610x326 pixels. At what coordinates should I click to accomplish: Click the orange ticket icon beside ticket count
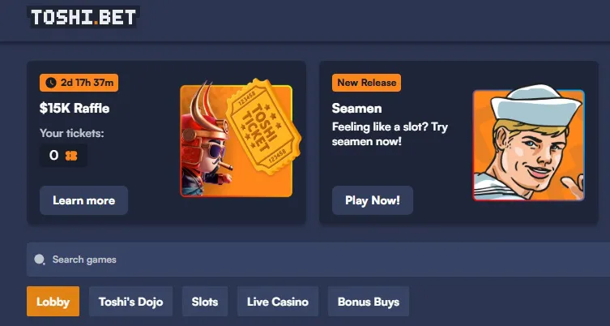[x=71, y=156]
